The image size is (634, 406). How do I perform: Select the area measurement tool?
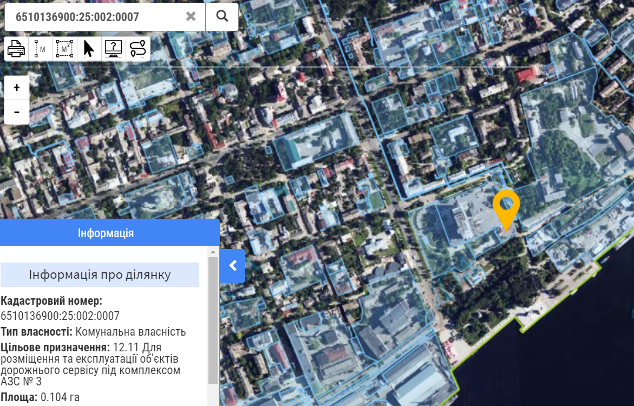tap(64, 49)
